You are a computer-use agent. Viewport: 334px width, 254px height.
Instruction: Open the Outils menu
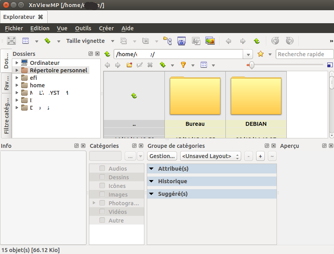(83, 28)
